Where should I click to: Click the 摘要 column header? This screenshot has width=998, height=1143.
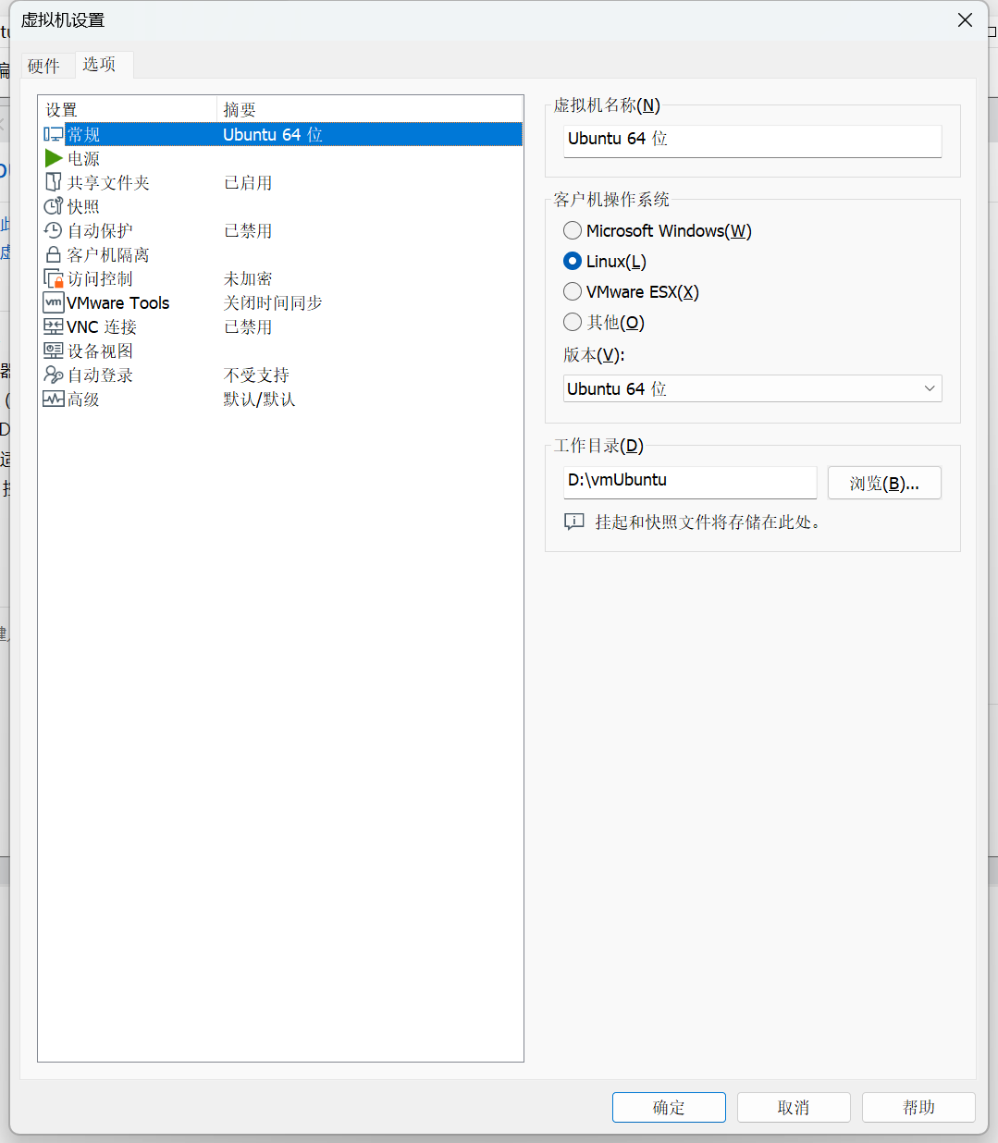click(370, 110)
